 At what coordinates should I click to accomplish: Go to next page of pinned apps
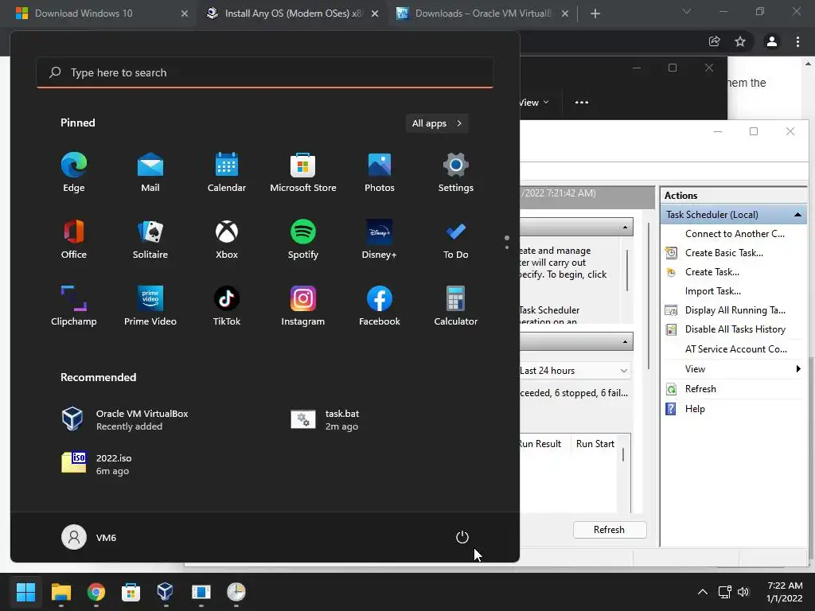pos(507,247)
